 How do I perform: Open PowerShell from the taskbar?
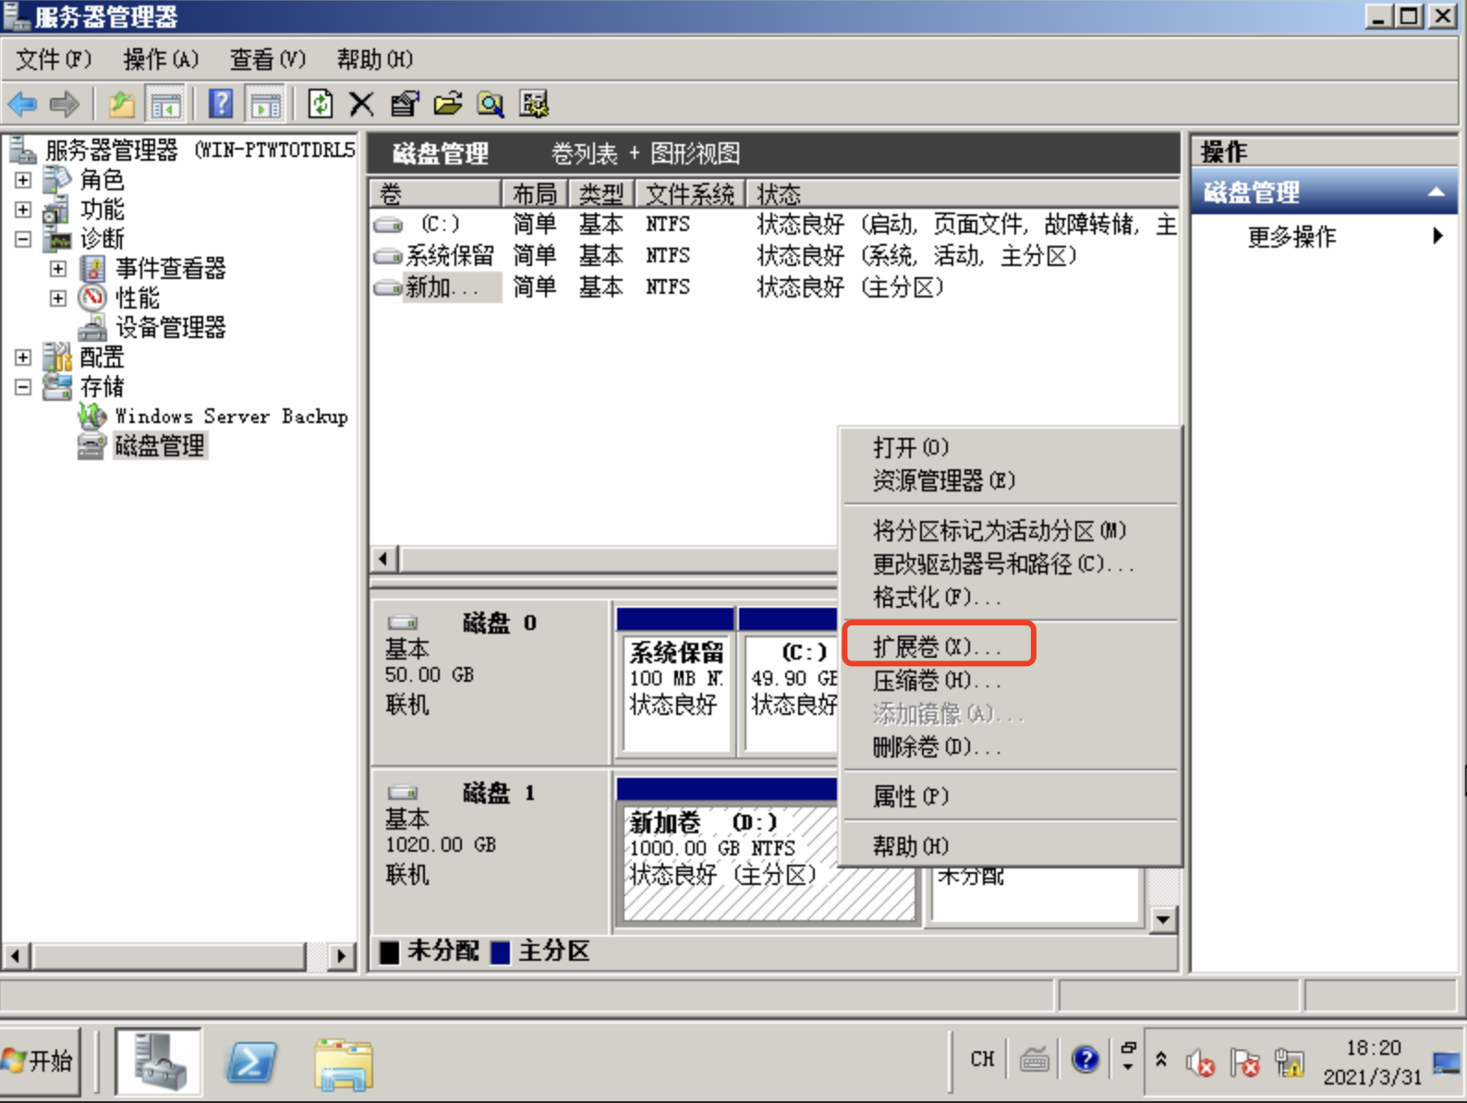click(x=251, y=1061)
